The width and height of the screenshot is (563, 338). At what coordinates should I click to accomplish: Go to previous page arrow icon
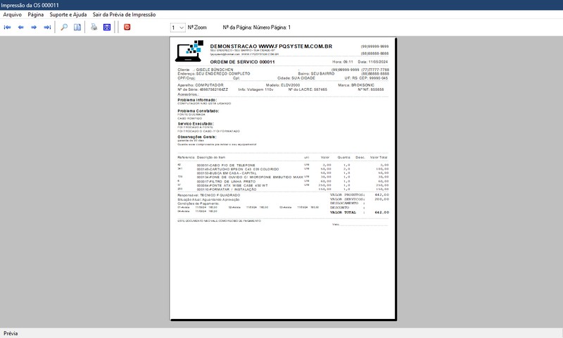20,27
